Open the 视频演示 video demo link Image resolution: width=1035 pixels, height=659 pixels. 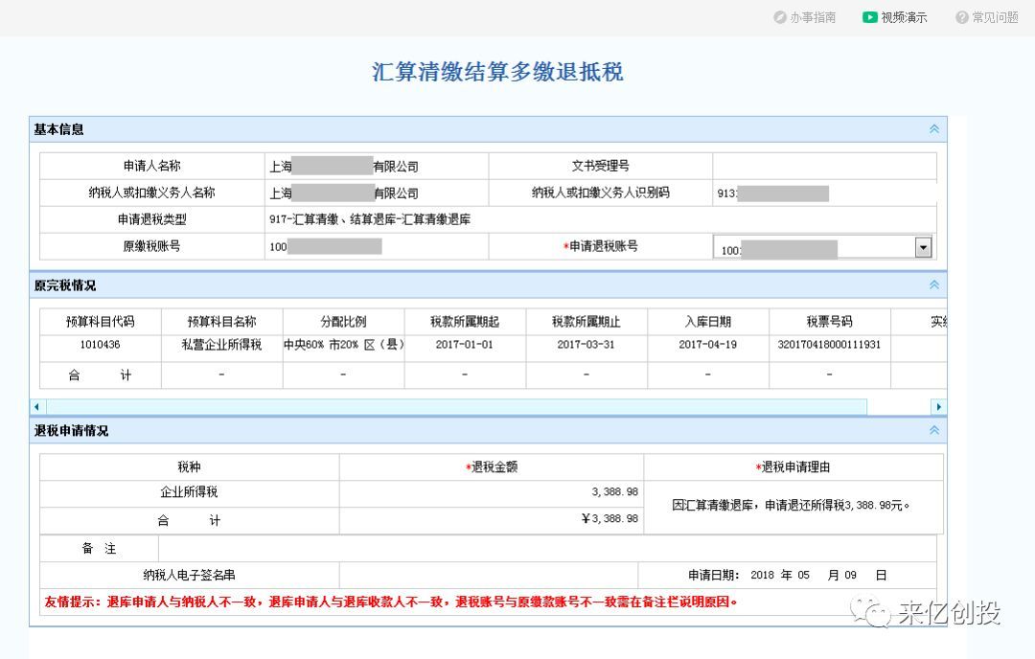tap(904, 17)
